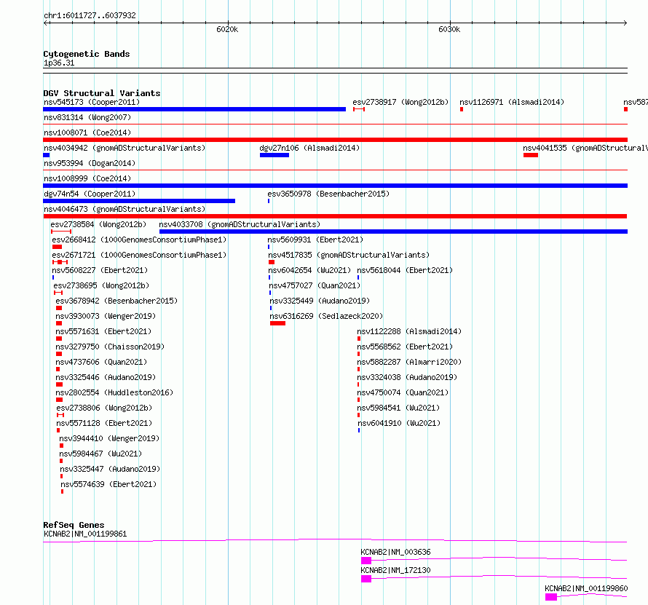Open nsv4750074 (Quan2021) variant
The height and width of the screenshot is (605, 648).
click(x=403, y=392)
